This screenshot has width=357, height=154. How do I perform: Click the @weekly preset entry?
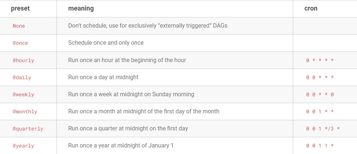(23, 94)
